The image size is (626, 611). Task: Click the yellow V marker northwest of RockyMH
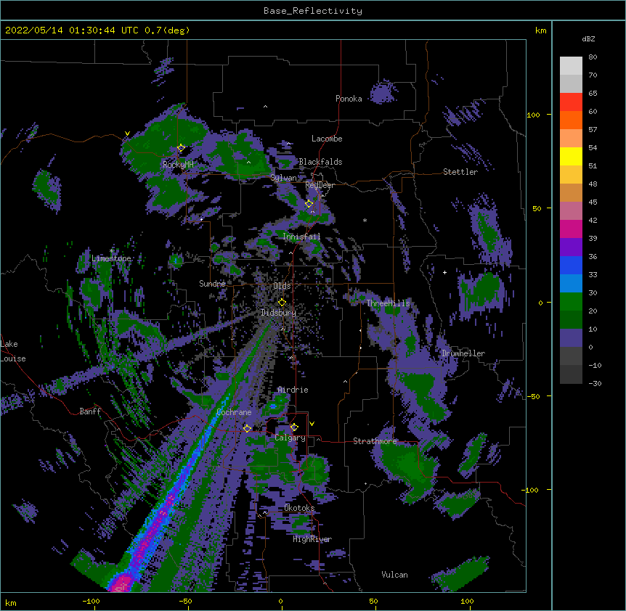[x=127, y=134]
